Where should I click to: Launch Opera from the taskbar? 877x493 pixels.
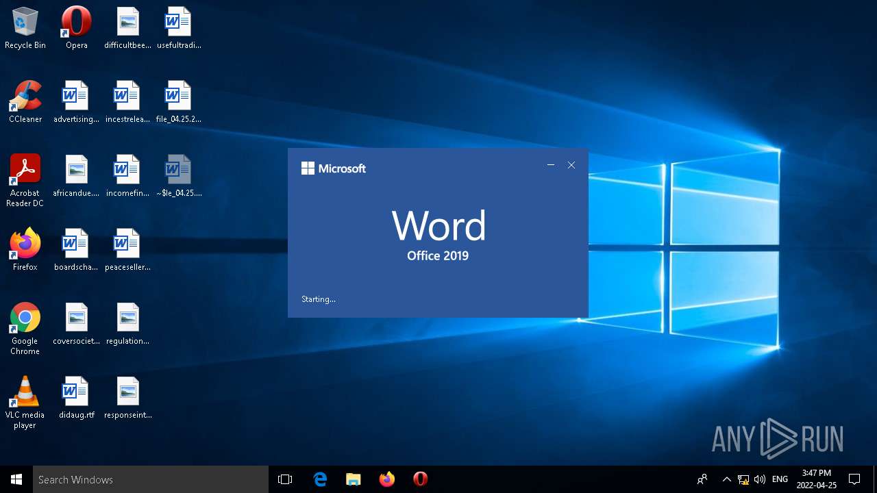coord(421,479)
